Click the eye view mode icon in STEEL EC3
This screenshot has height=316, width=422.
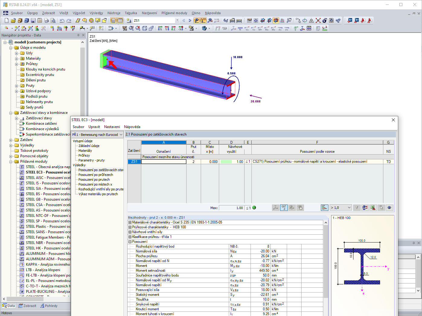389,208
